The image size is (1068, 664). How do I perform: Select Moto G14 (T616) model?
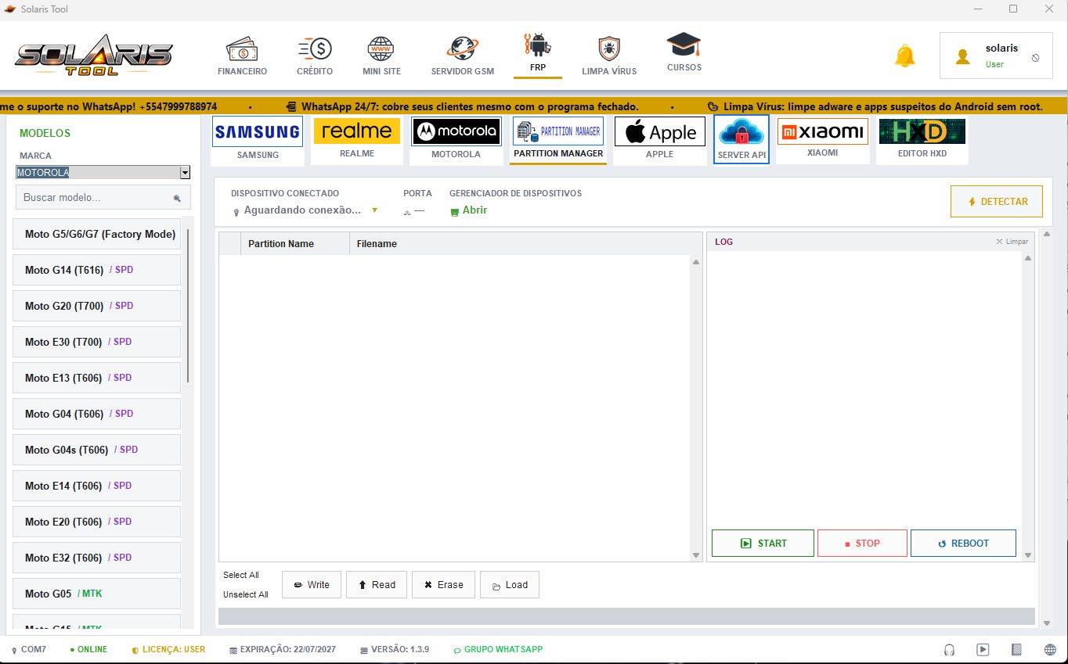97,270
